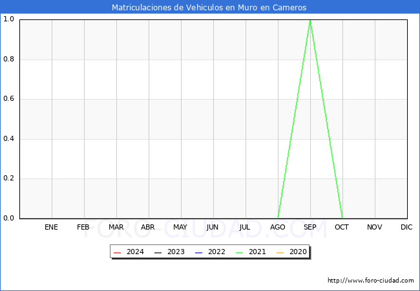Click the 0.6 y-axis value
This screenshot has width=420, height=291.
(x=8, y=98)
